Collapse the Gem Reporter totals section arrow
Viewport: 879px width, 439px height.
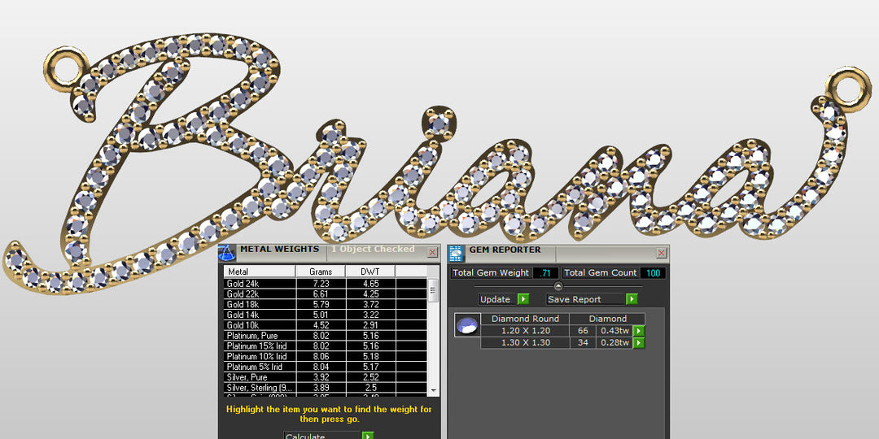(558, 286)
